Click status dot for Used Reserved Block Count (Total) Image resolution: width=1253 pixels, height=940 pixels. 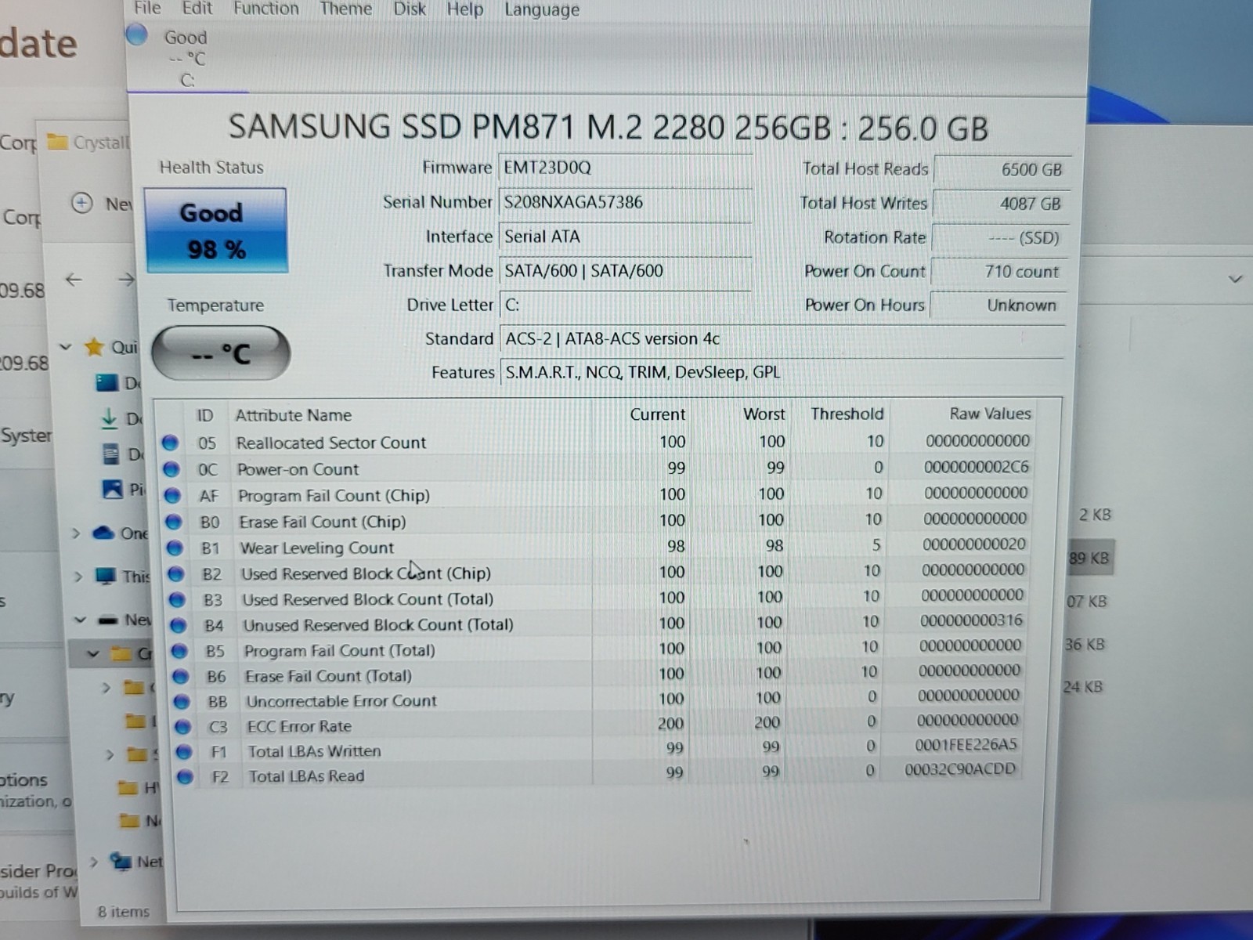pos(177,600)
